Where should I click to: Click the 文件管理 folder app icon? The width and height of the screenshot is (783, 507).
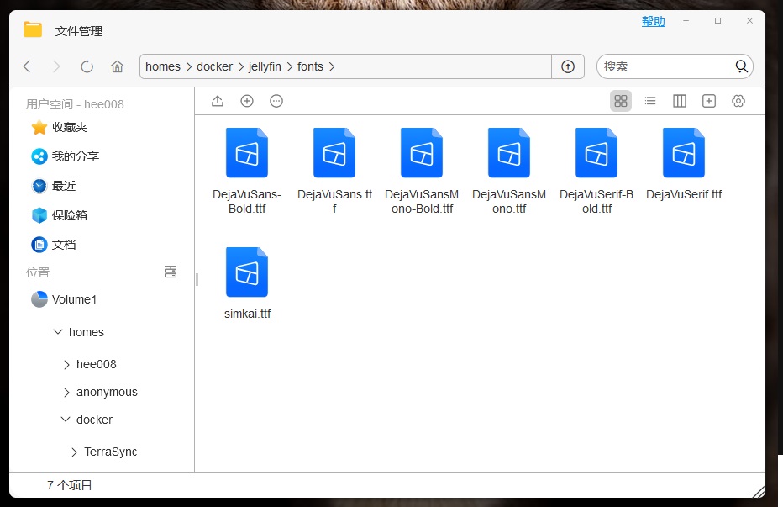coord(33,29)
